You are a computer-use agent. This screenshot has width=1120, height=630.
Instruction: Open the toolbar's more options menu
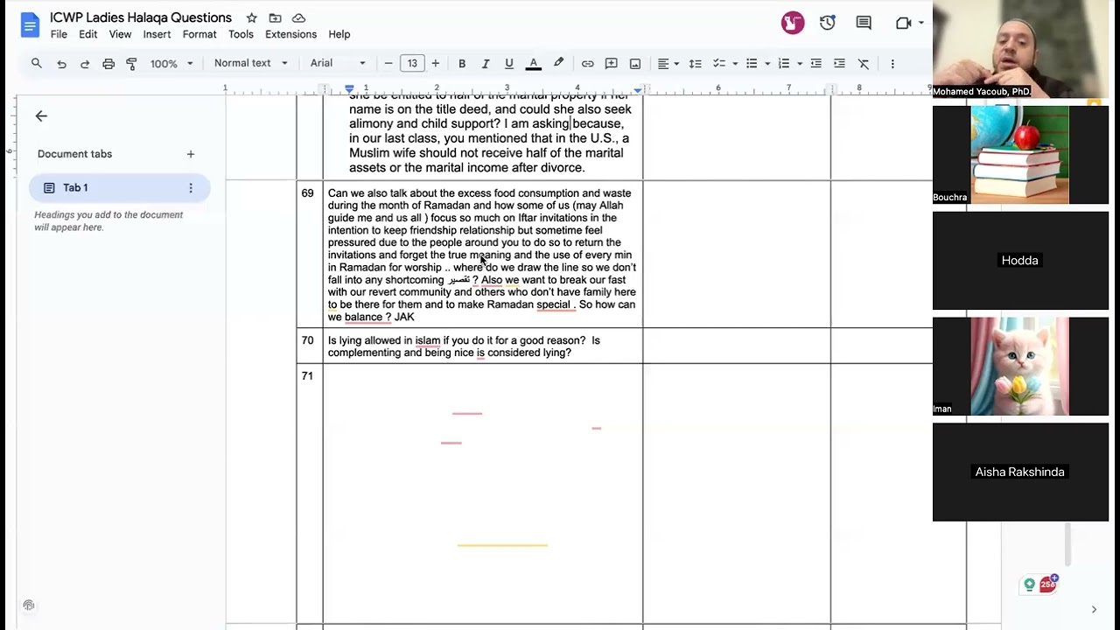point(892,63)
